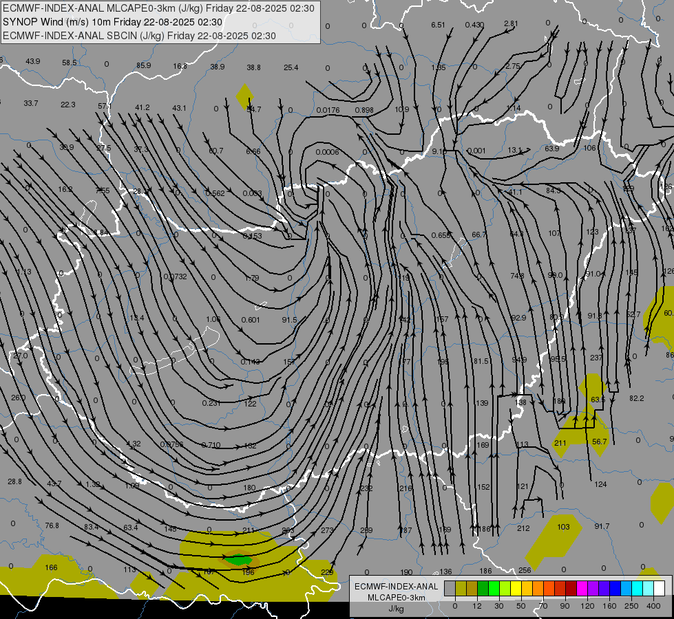Click the map value 0.898
The width and height of the screenshot is (674, 619).
point(364,111)
